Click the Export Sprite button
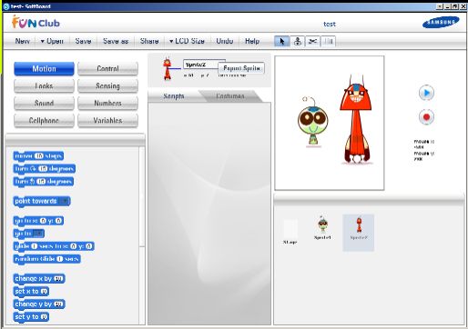468x329 pixels. 241,68
